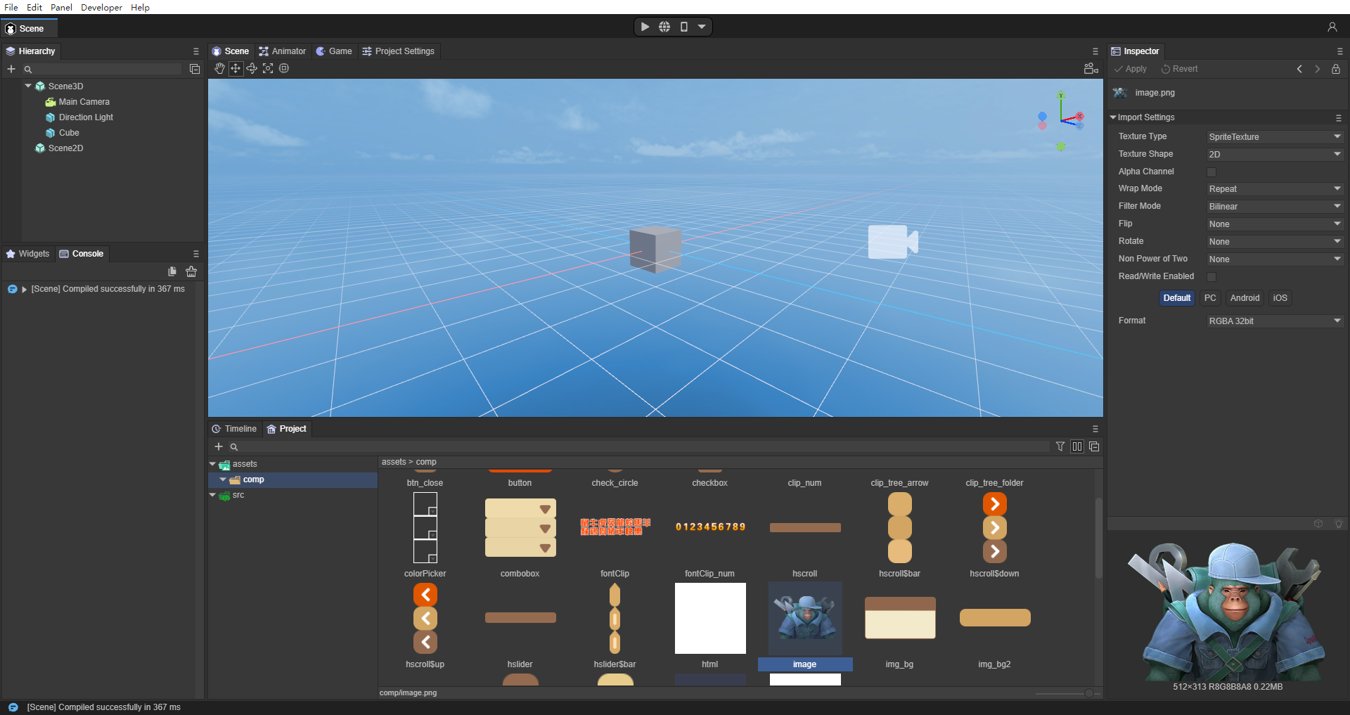Open browser preview globe icon
This screenshot has height=715, width=1350.
pos(664,27)
